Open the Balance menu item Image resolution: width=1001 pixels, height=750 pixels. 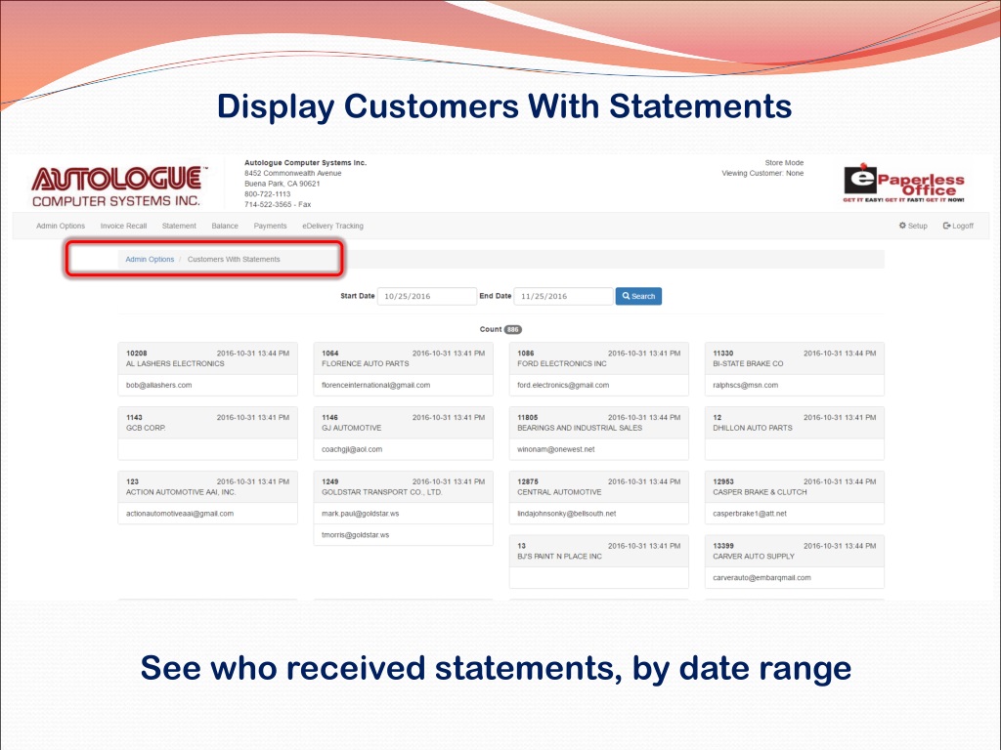point(225,226)
